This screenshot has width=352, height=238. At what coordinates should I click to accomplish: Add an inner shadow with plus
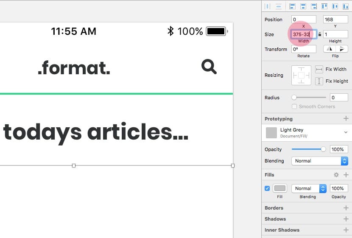pyautogui.click(x=346, y=230)
